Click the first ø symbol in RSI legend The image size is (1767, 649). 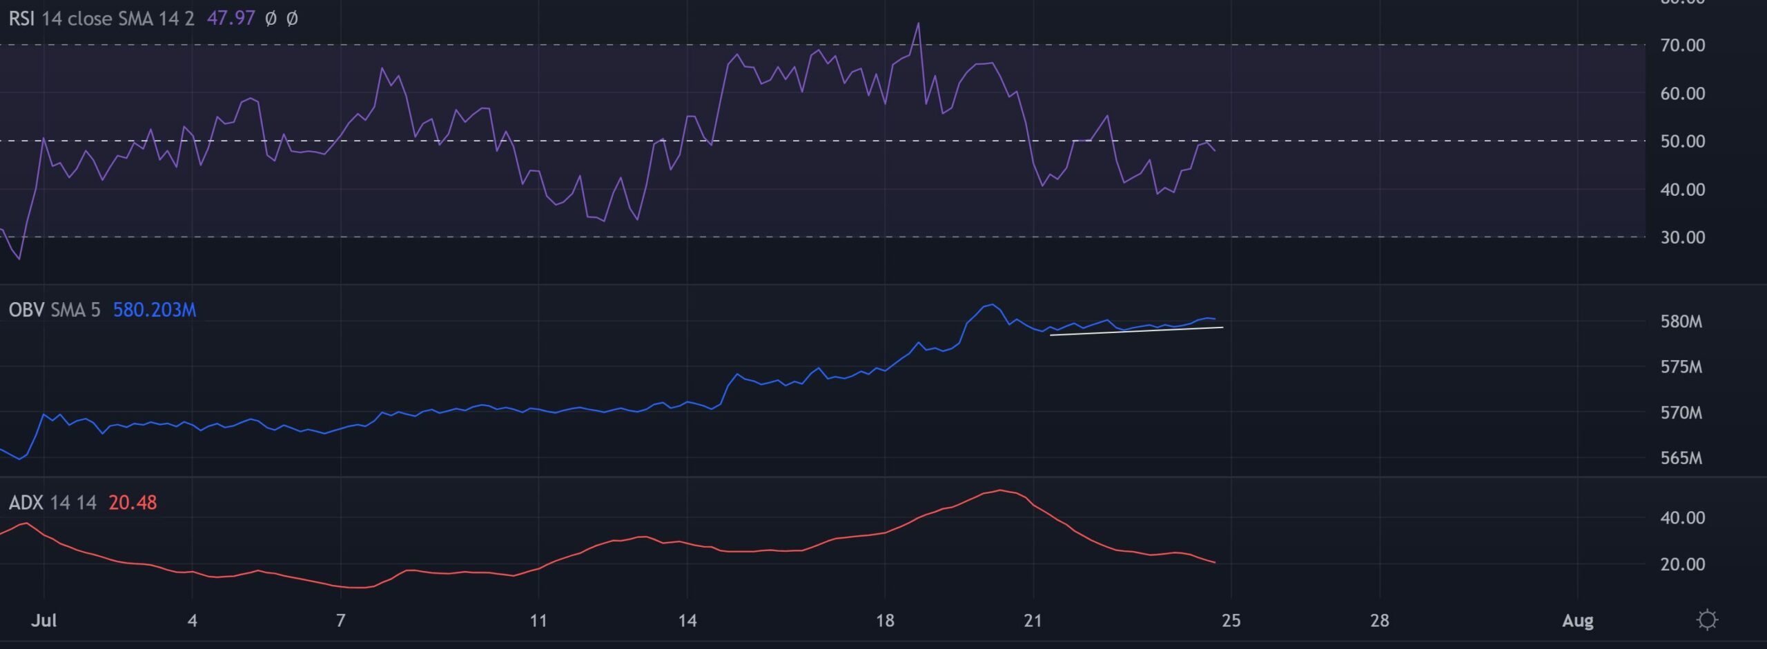click(x=271, y=19)
